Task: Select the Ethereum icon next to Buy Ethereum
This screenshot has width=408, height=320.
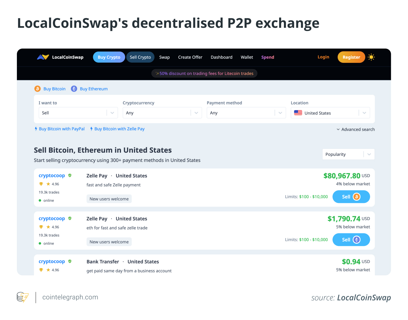Action: coord(74,89)
